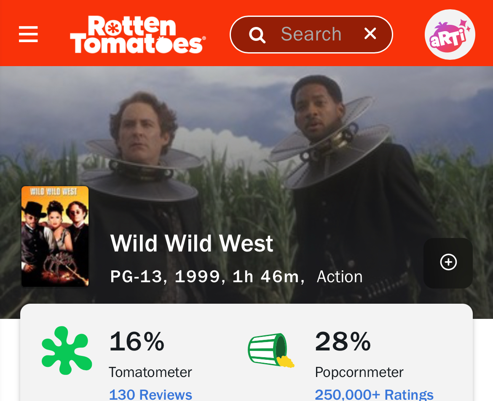Click the spilled popcorn bucket icon
493x401 pixels.
pos(271,350)
